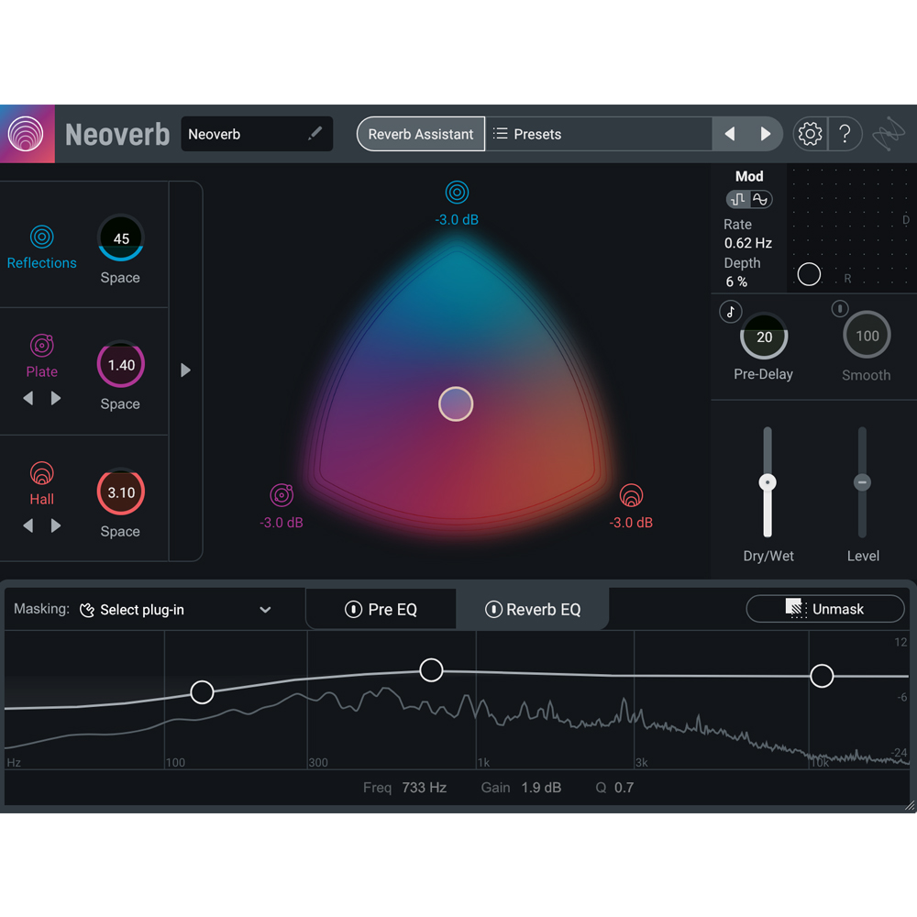
Task: Click the Unmask button
Action: [825, 609]
